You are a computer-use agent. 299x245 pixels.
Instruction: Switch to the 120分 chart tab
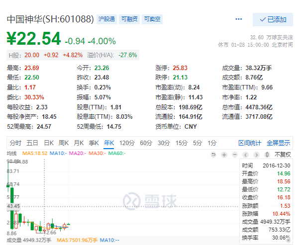coord(127,143)
